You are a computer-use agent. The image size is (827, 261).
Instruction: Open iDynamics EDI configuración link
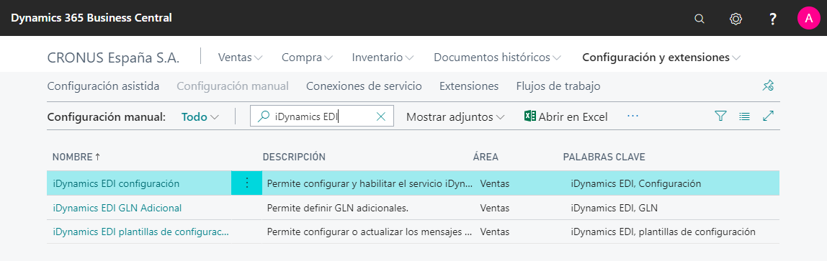[x=116, y=183]
